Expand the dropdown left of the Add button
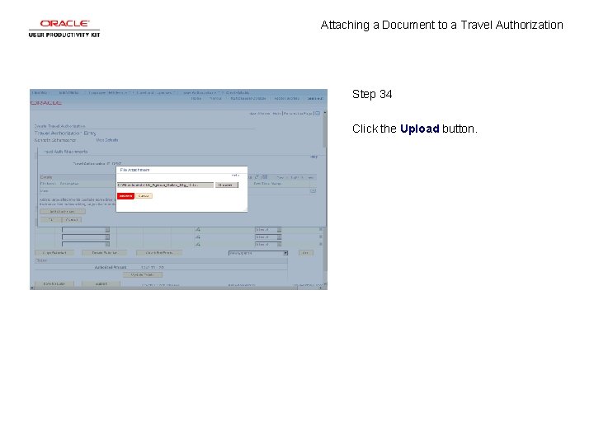594x445 pixels. pyautogui.click(x=258, y=253)
